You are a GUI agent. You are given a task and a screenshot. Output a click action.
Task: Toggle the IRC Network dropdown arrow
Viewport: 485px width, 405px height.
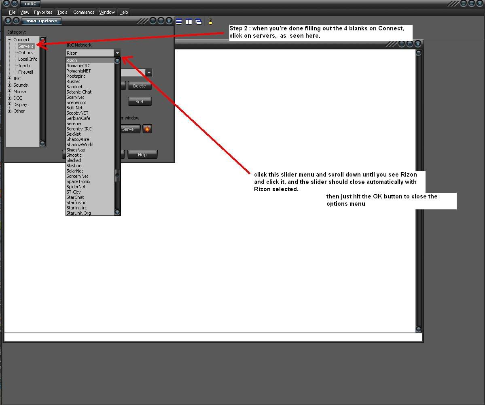tap(117, 53)
